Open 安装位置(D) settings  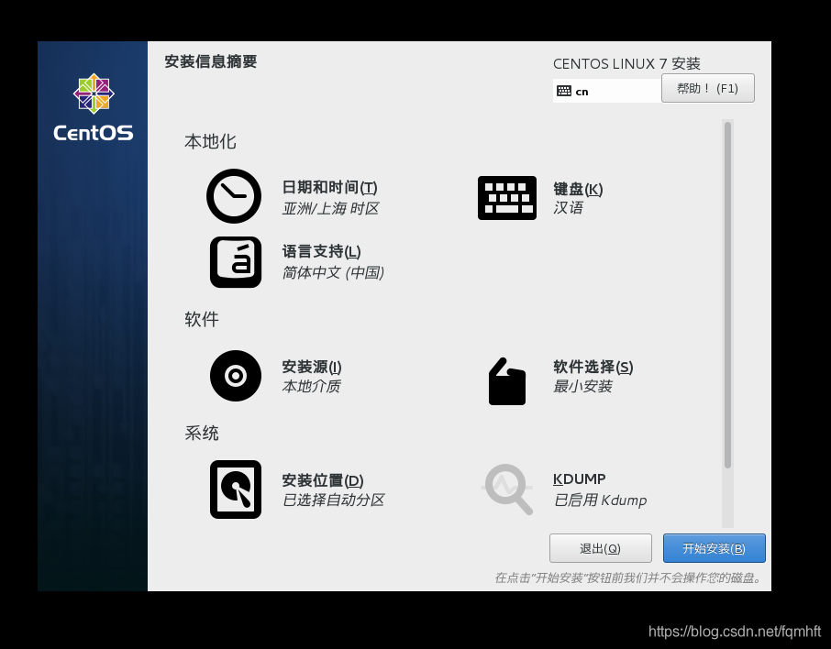coord(322,480)
